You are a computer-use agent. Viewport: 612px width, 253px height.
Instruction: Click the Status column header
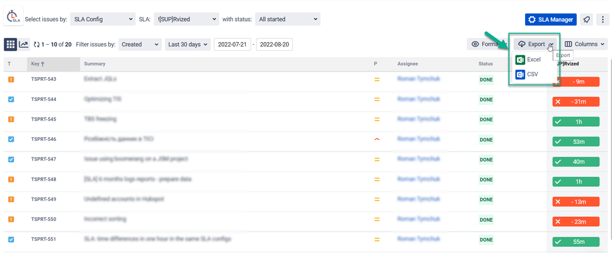[486, 64]
